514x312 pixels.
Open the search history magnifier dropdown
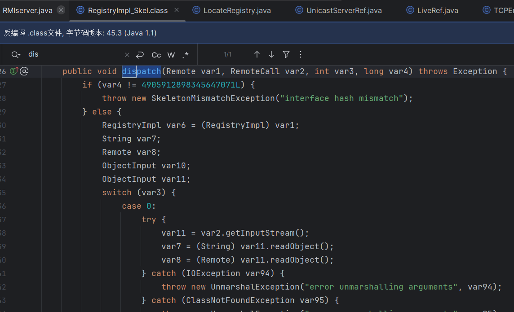tap(16, 54)
